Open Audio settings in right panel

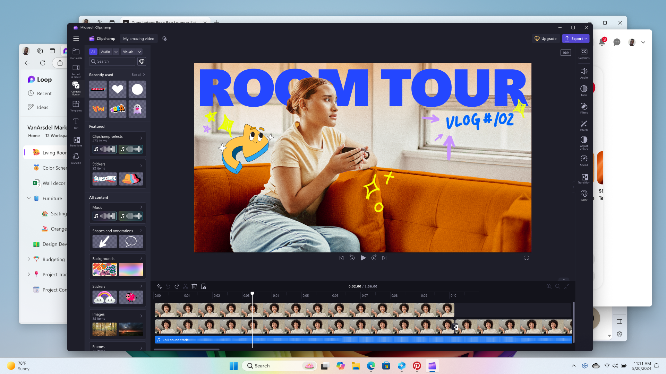point(584,73)
